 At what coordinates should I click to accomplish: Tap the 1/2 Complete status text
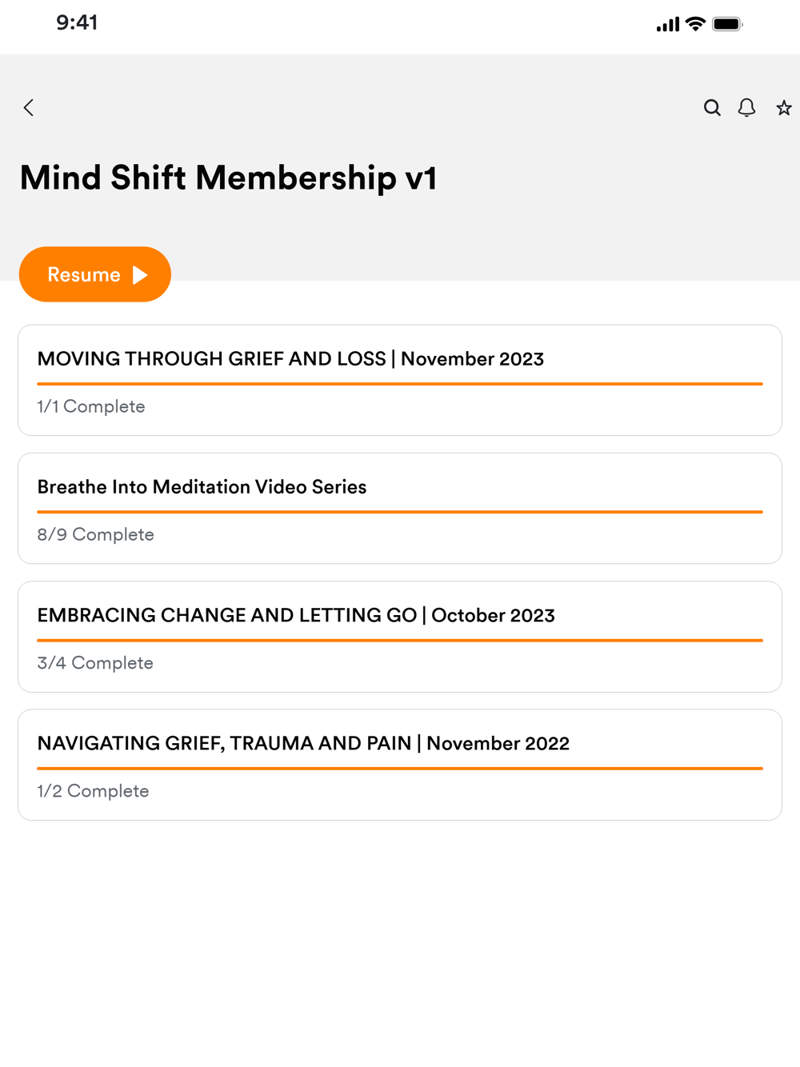[x=93, y=791]
